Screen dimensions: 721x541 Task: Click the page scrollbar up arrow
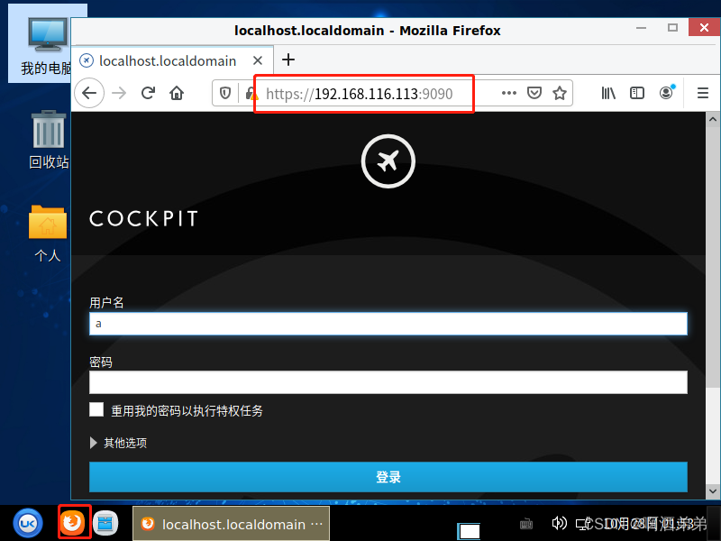pos(713,120)
